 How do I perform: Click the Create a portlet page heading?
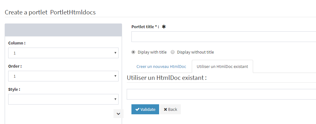[50, 12]
